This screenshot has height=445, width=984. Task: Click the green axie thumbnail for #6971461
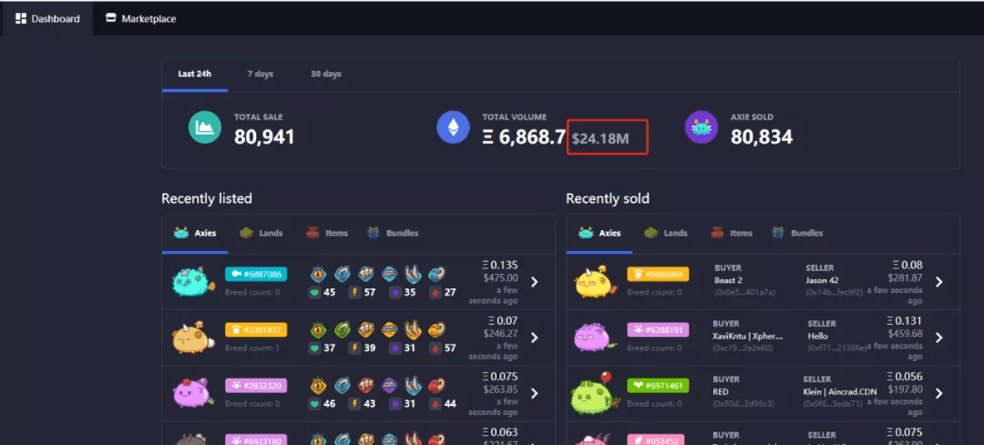(x=594, y=393)
